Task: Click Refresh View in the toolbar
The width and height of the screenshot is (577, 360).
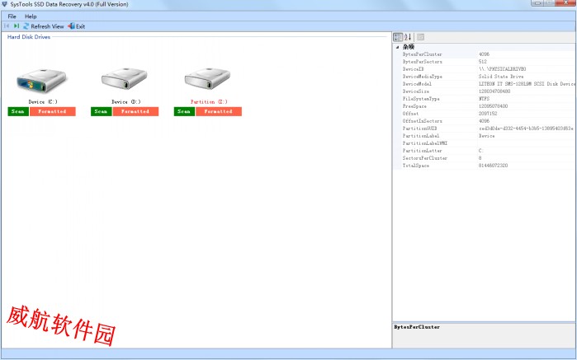Action: coord(44,26)
